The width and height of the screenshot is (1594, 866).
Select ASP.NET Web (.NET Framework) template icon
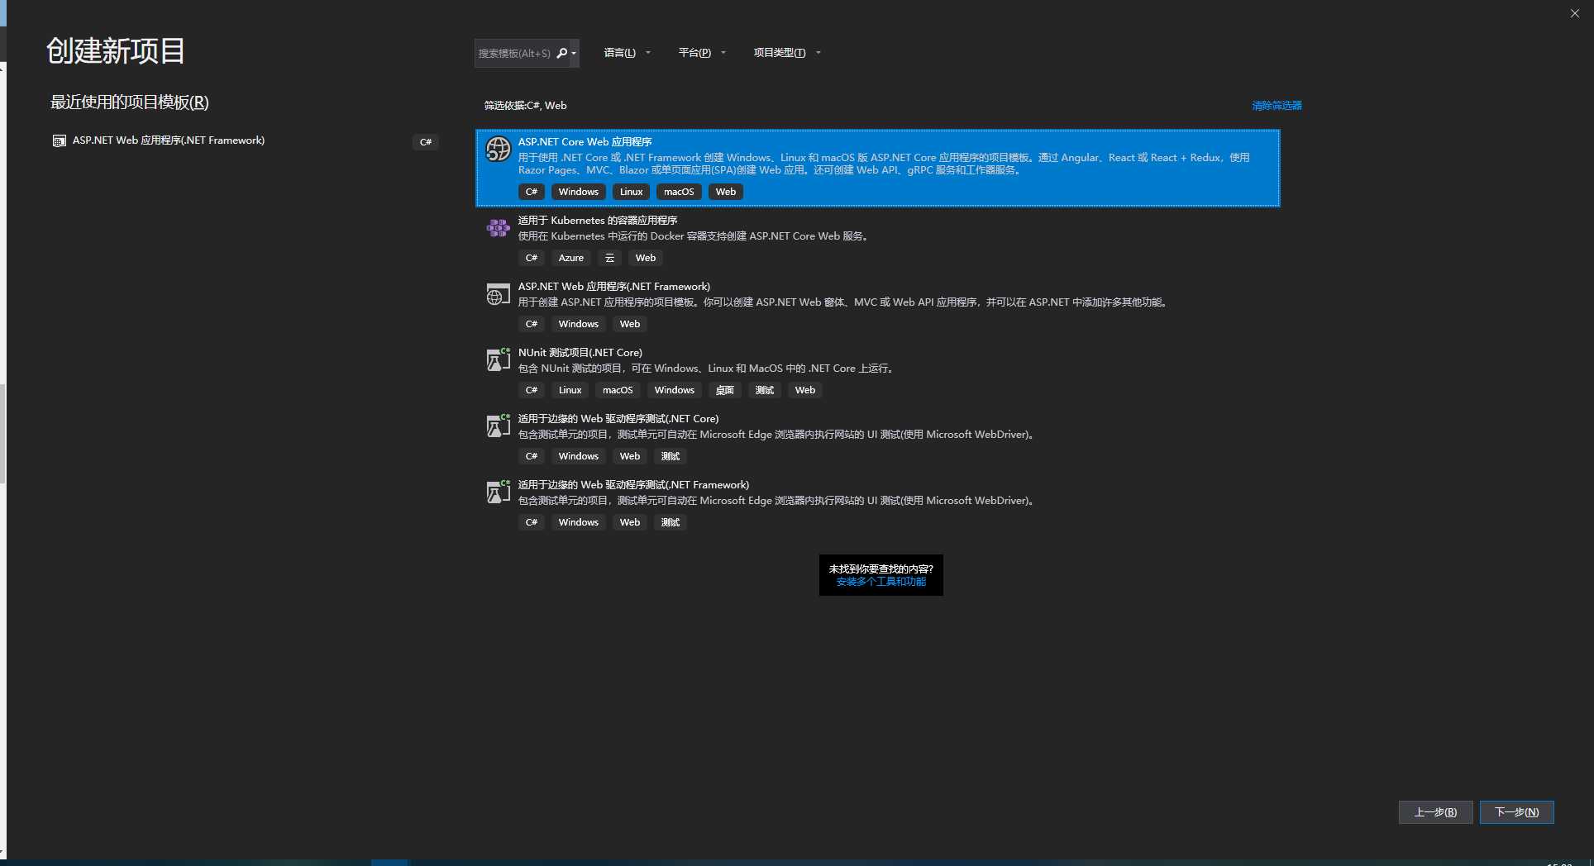point(498,294)
